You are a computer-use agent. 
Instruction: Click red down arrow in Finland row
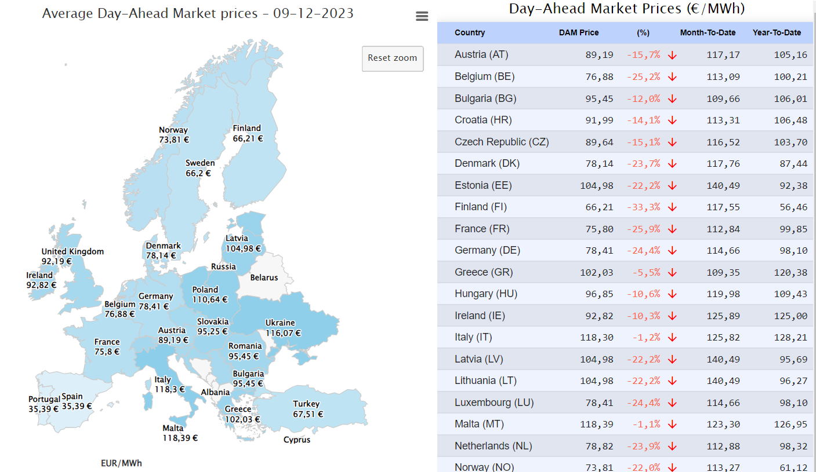(x=672, y=207)
